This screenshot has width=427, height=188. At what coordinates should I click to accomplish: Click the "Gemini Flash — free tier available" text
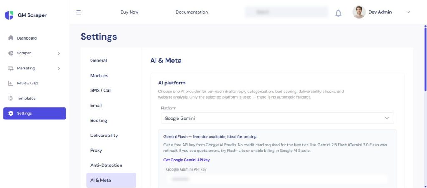(x=211, y=137)
